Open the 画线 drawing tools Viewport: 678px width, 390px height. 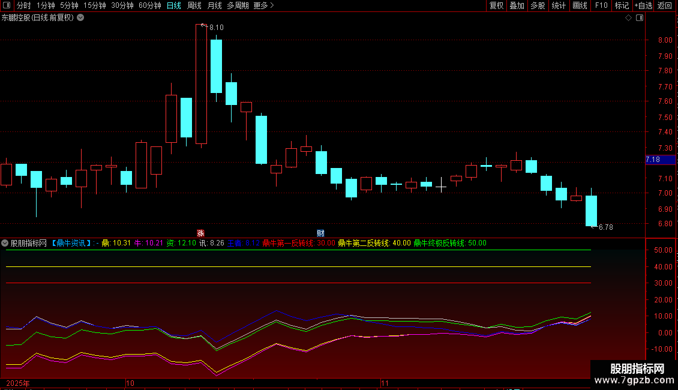(580, 5)
